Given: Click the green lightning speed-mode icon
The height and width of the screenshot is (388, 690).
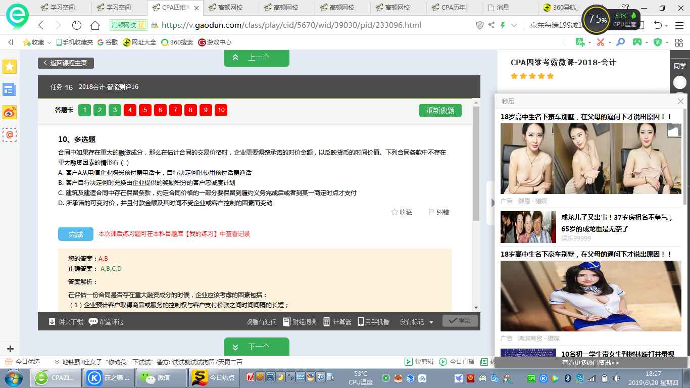Looking at the screenshot, I should [503, 25].
